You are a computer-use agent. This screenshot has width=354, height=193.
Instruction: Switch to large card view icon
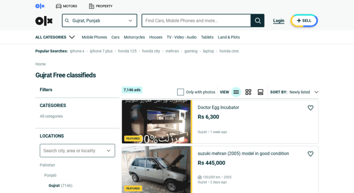[261, 92]
